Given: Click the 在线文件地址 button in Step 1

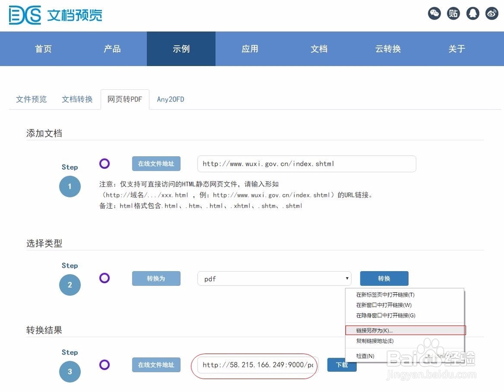Looking at the screenshot, I should click(156, 163).
